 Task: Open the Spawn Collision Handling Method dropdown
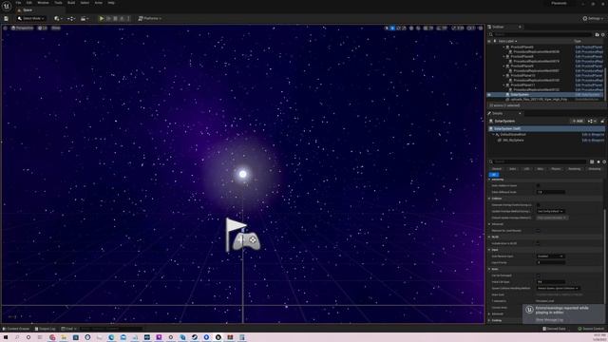point(559,289)
